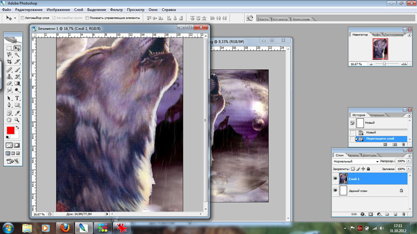Select the Zoom magnifier tool
417x234 pixels.
[17, 120]
